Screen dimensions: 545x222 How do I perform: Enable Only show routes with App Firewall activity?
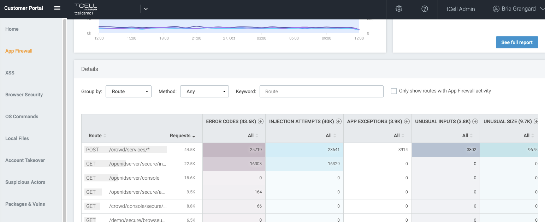click(394, 91)
